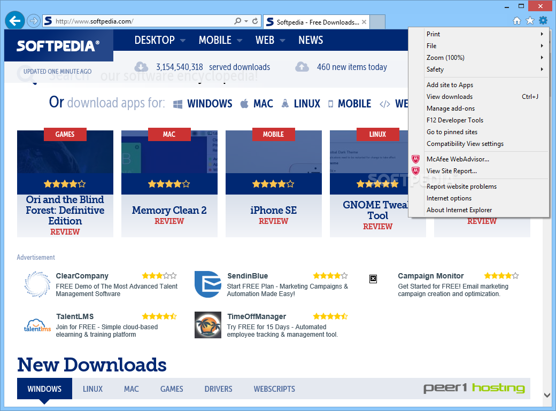556x411 pixels.
Task: Click the McAfee shield icon beside View Site Report
Action: (415, 171)
